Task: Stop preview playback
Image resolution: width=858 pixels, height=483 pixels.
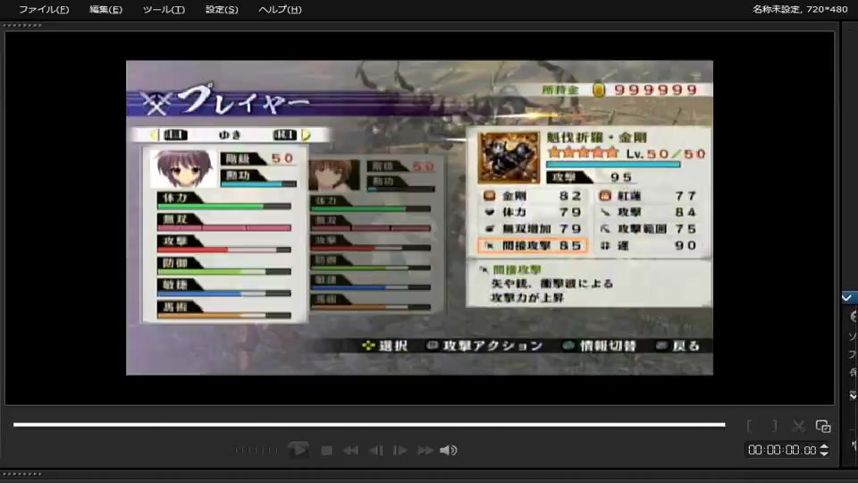Action: tap(327, 450)
